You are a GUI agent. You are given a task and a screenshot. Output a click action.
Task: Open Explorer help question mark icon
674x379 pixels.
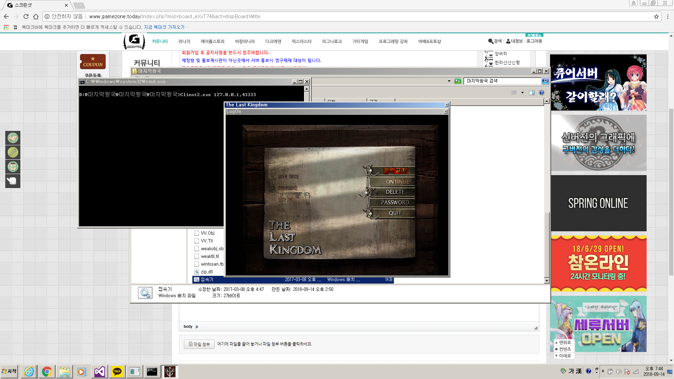point(542,93)
